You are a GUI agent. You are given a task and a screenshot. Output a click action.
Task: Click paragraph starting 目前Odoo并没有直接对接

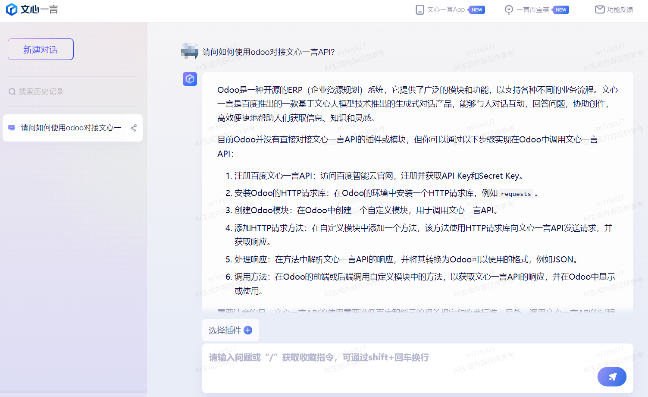click(407, 146)
